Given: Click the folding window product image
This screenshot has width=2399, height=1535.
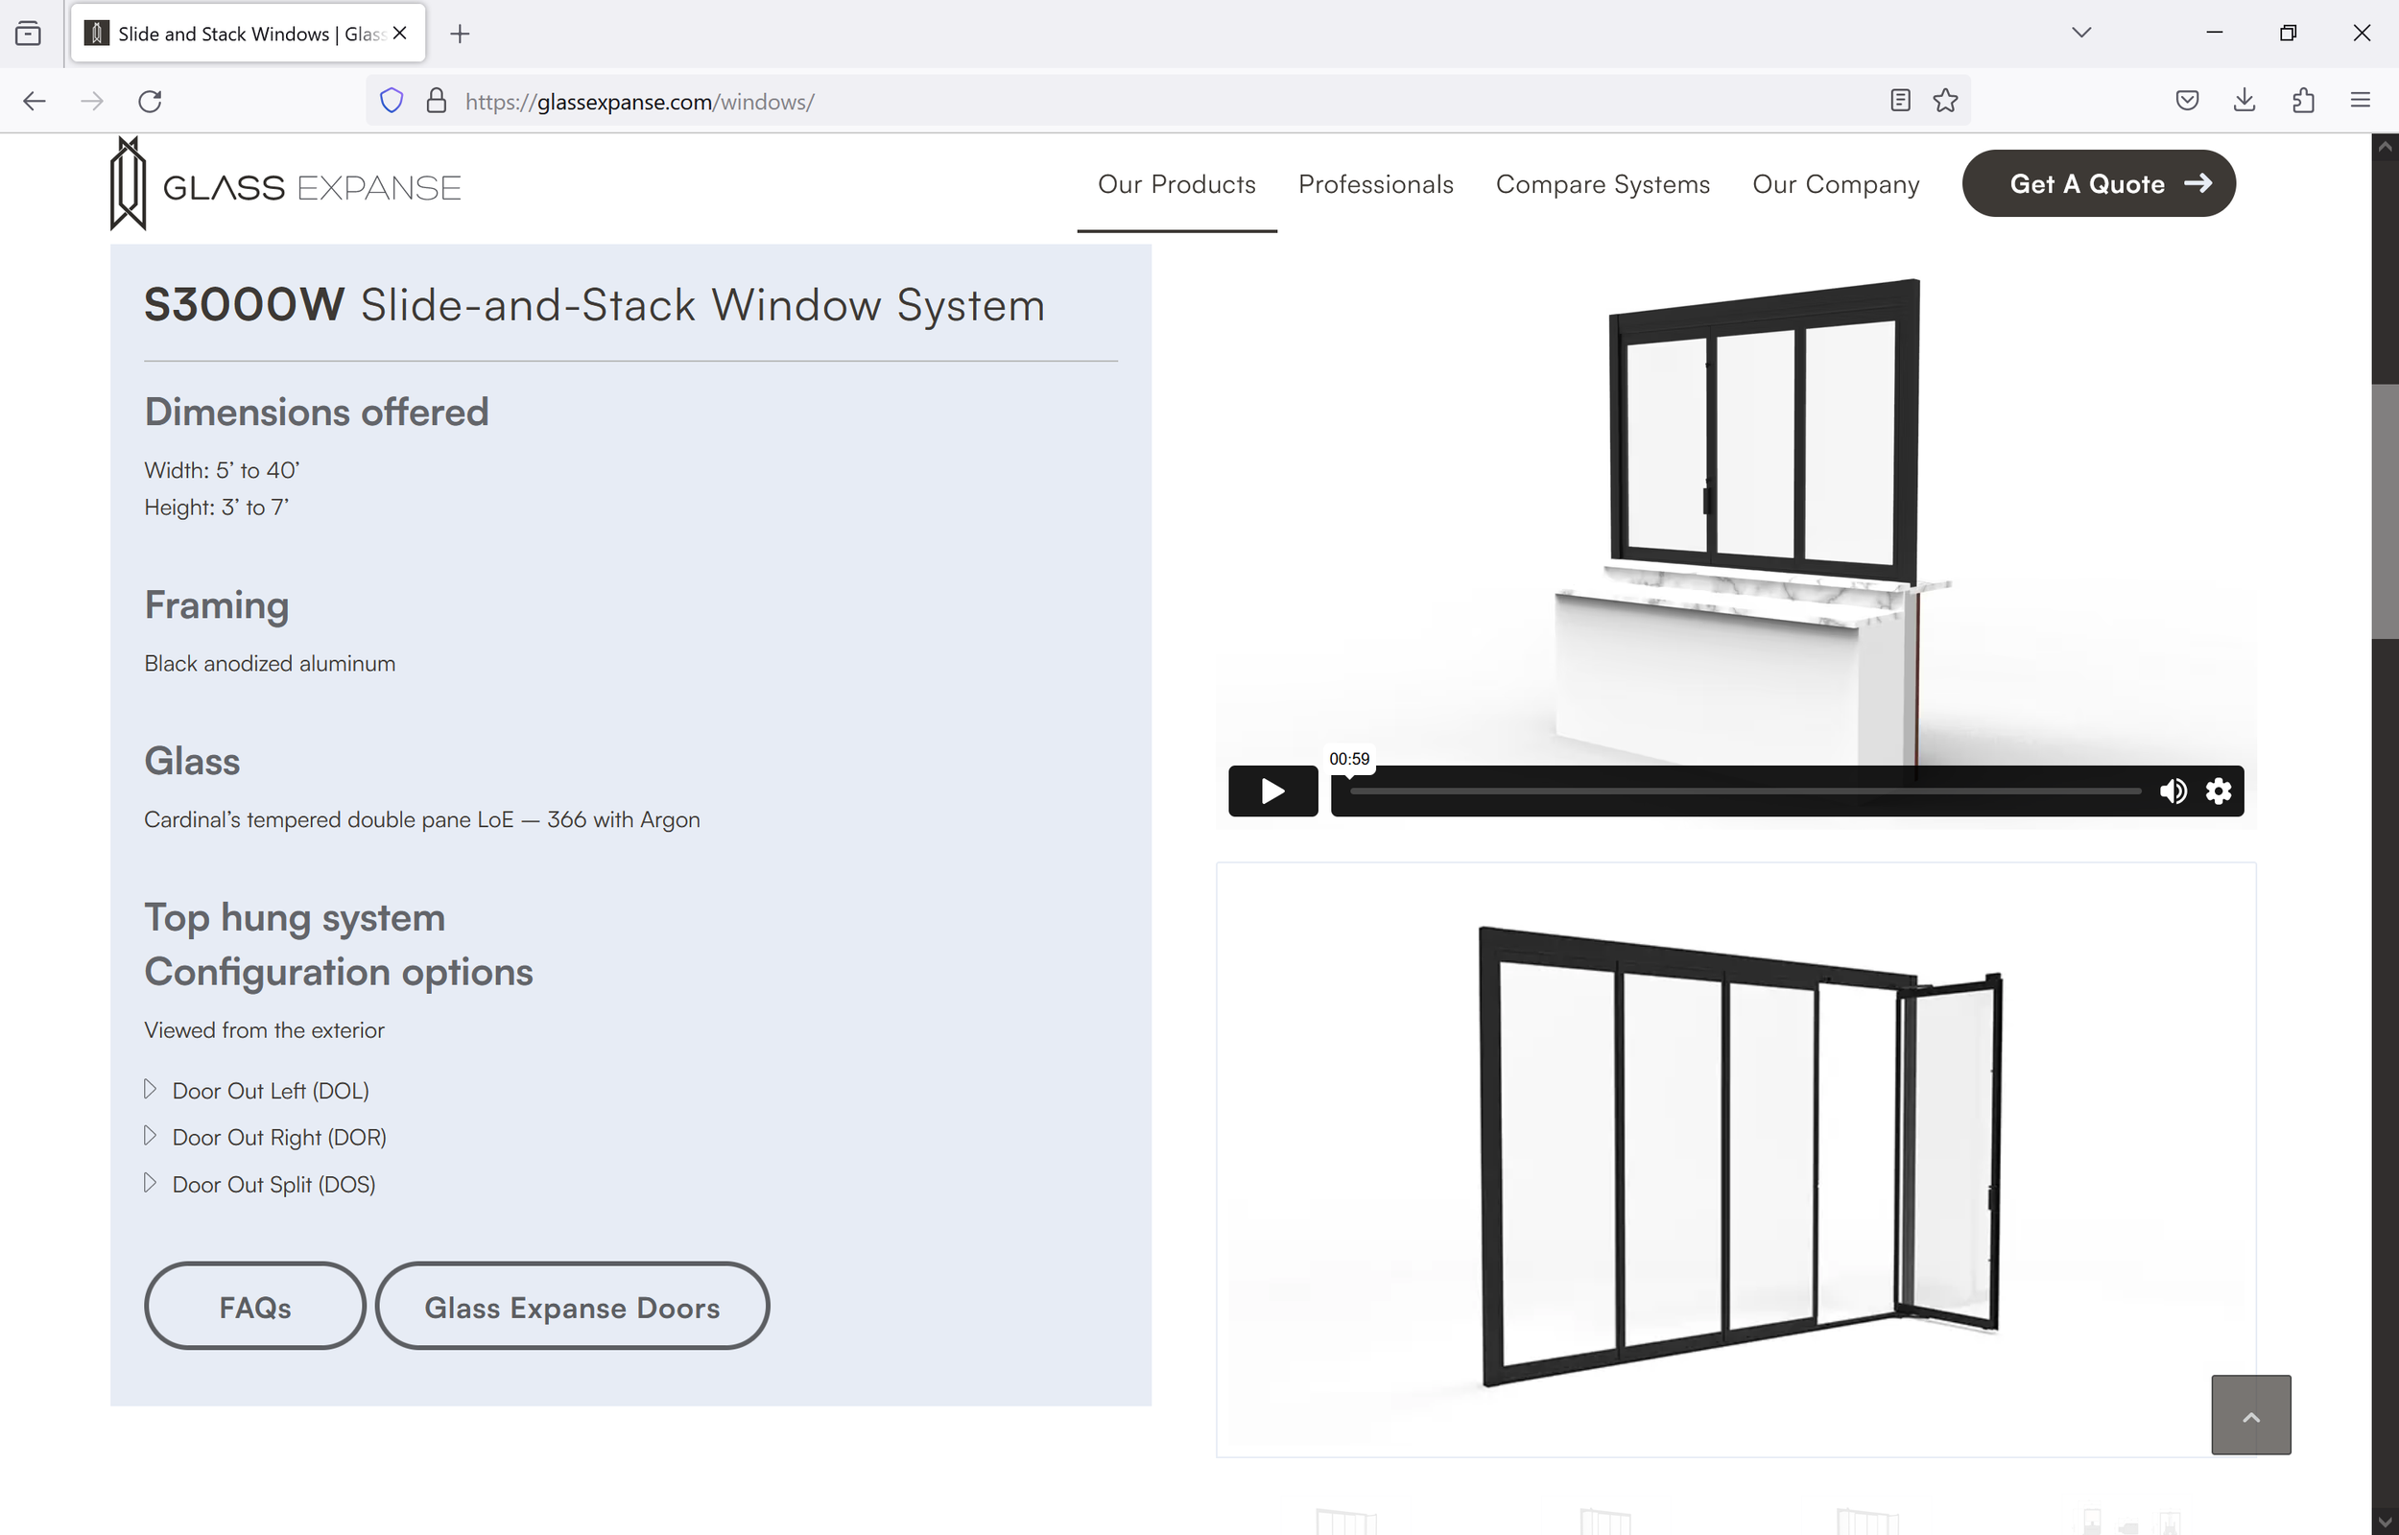Looking at the screenshot, I should tap(1735, 1159).
